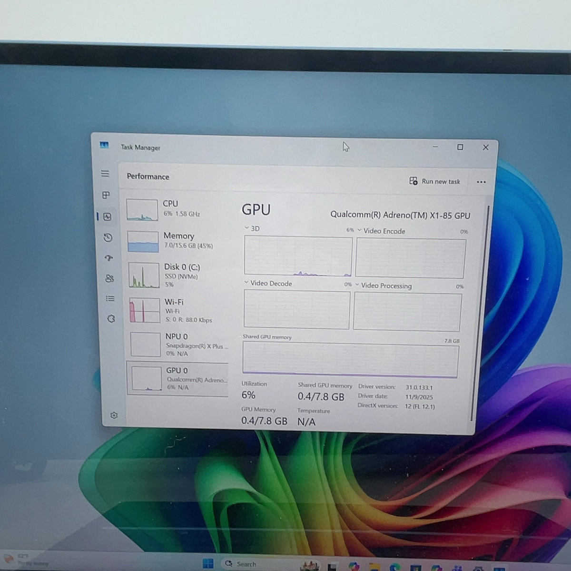Open Task Manager Settings gear icon
This screenshot has height=571, width=571.
click(x=114, y=415)
